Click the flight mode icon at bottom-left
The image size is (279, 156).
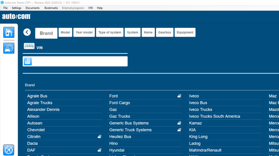pos(9,150)
